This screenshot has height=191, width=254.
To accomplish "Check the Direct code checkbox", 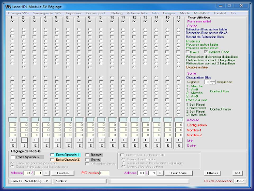I will point(188,52).
